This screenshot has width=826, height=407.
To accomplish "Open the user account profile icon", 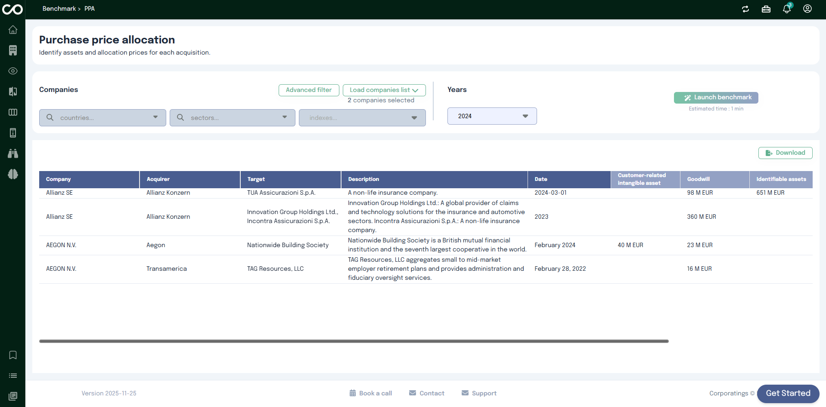I will (807, 9).
